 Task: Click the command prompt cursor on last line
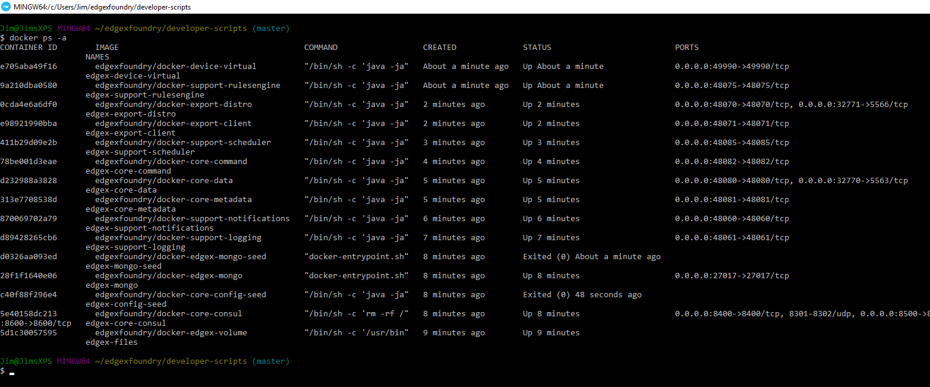pos(12,372)
